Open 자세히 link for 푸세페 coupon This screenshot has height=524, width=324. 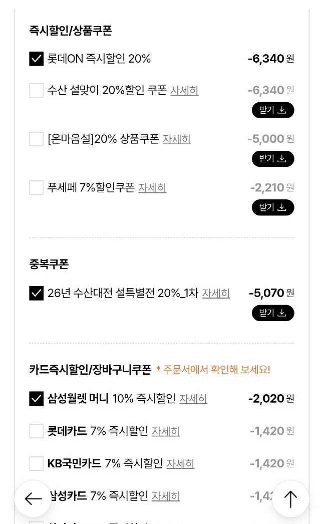152,187
